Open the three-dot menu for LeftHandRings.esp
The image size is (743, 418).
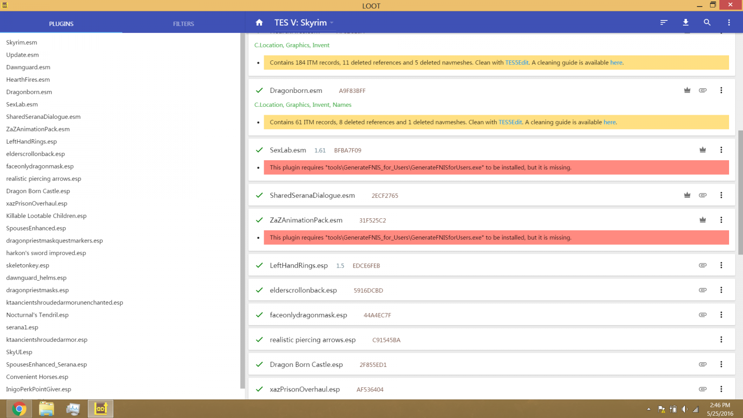click(x=721, y=265)
